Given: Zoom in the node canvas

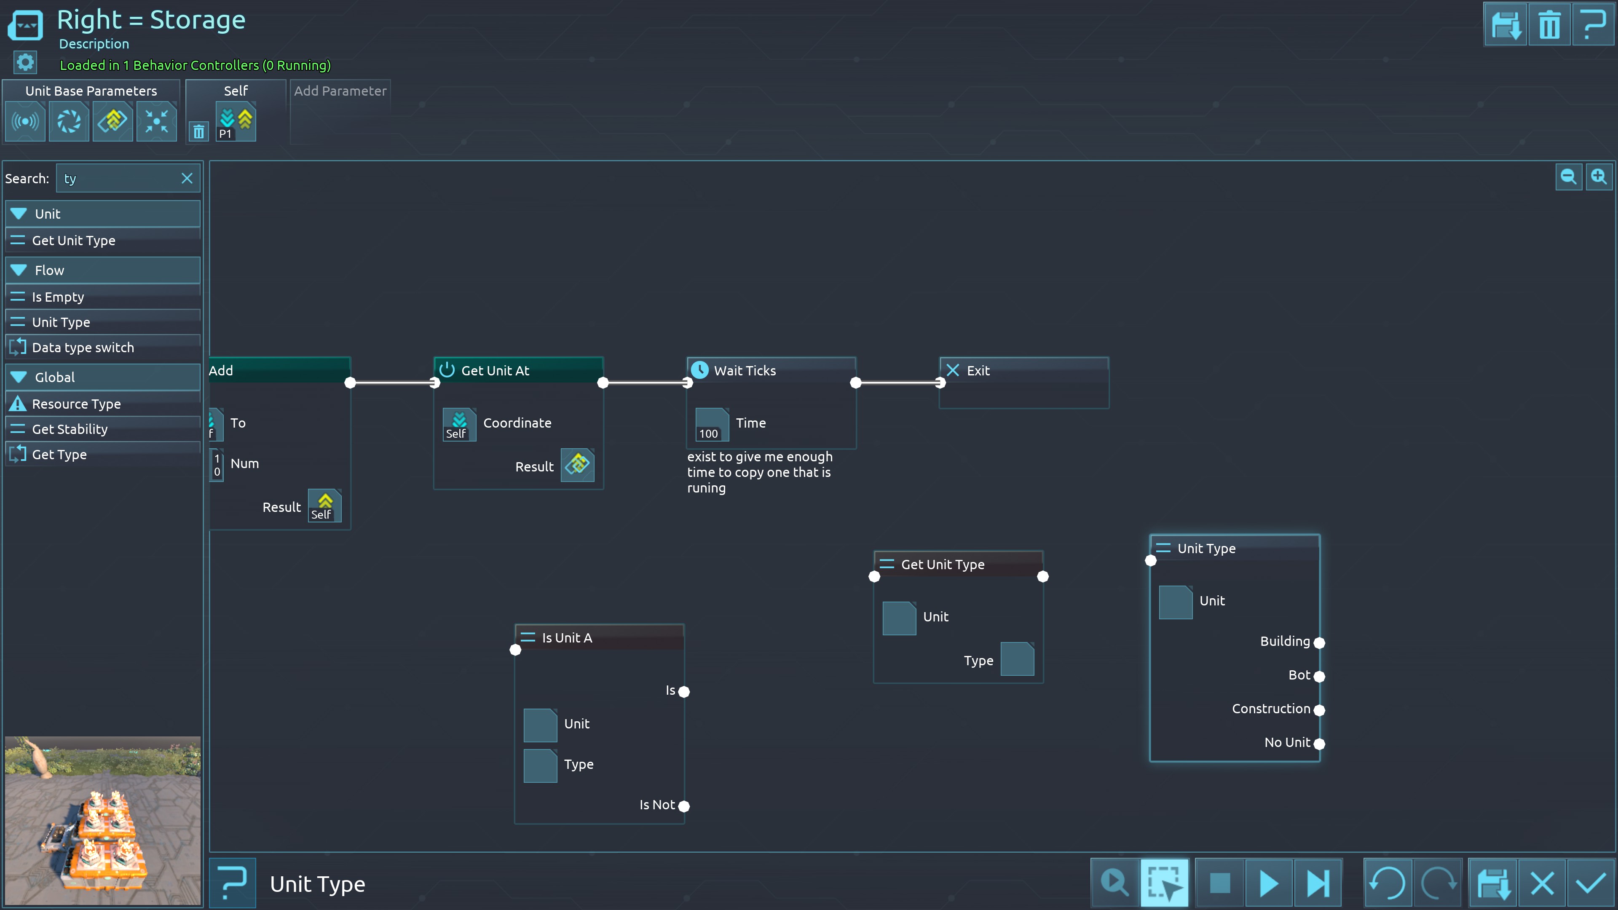Looking at the screenshot, I should [1599, 177].
